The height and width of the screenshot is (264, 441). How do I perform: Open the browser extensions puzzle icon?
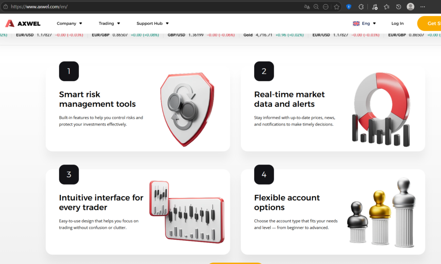pos(361,7)
